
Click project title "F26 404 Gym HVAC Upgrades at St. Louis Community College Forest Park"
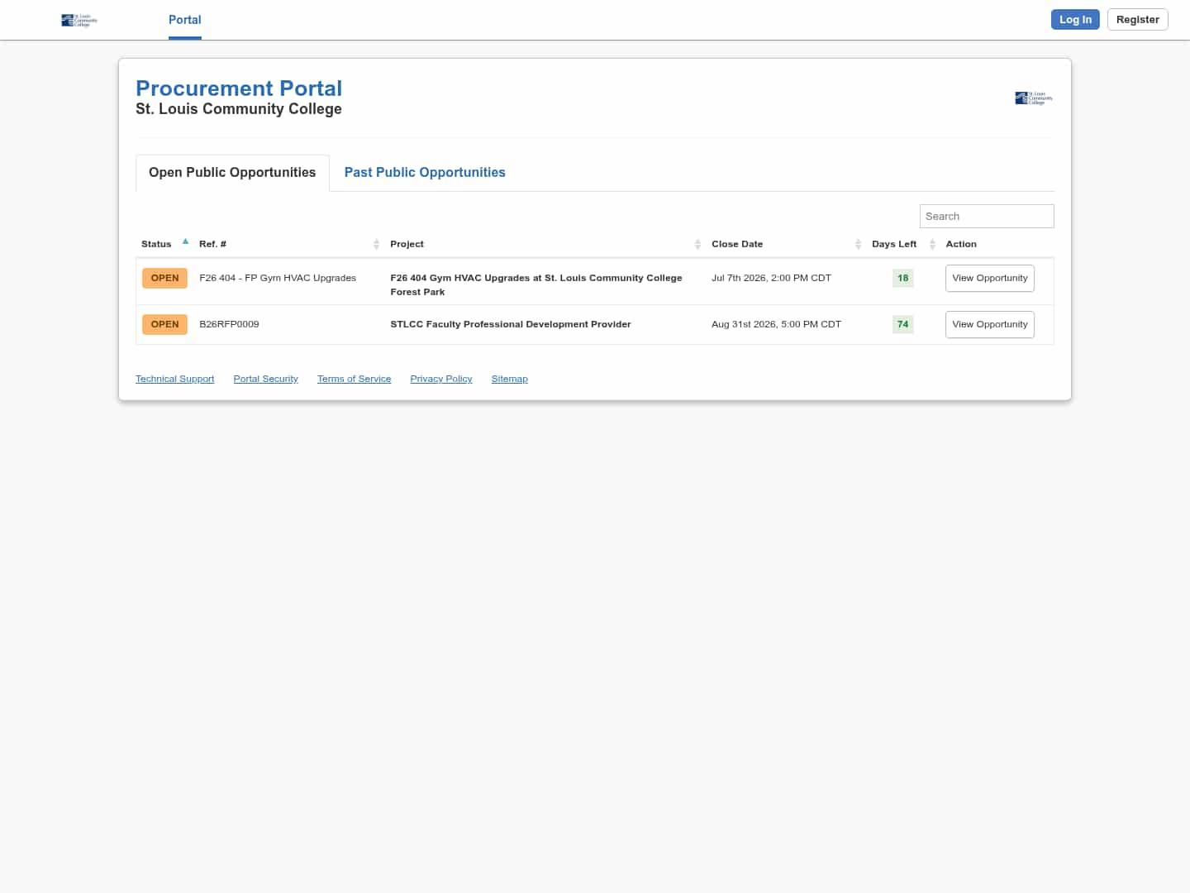536,284
